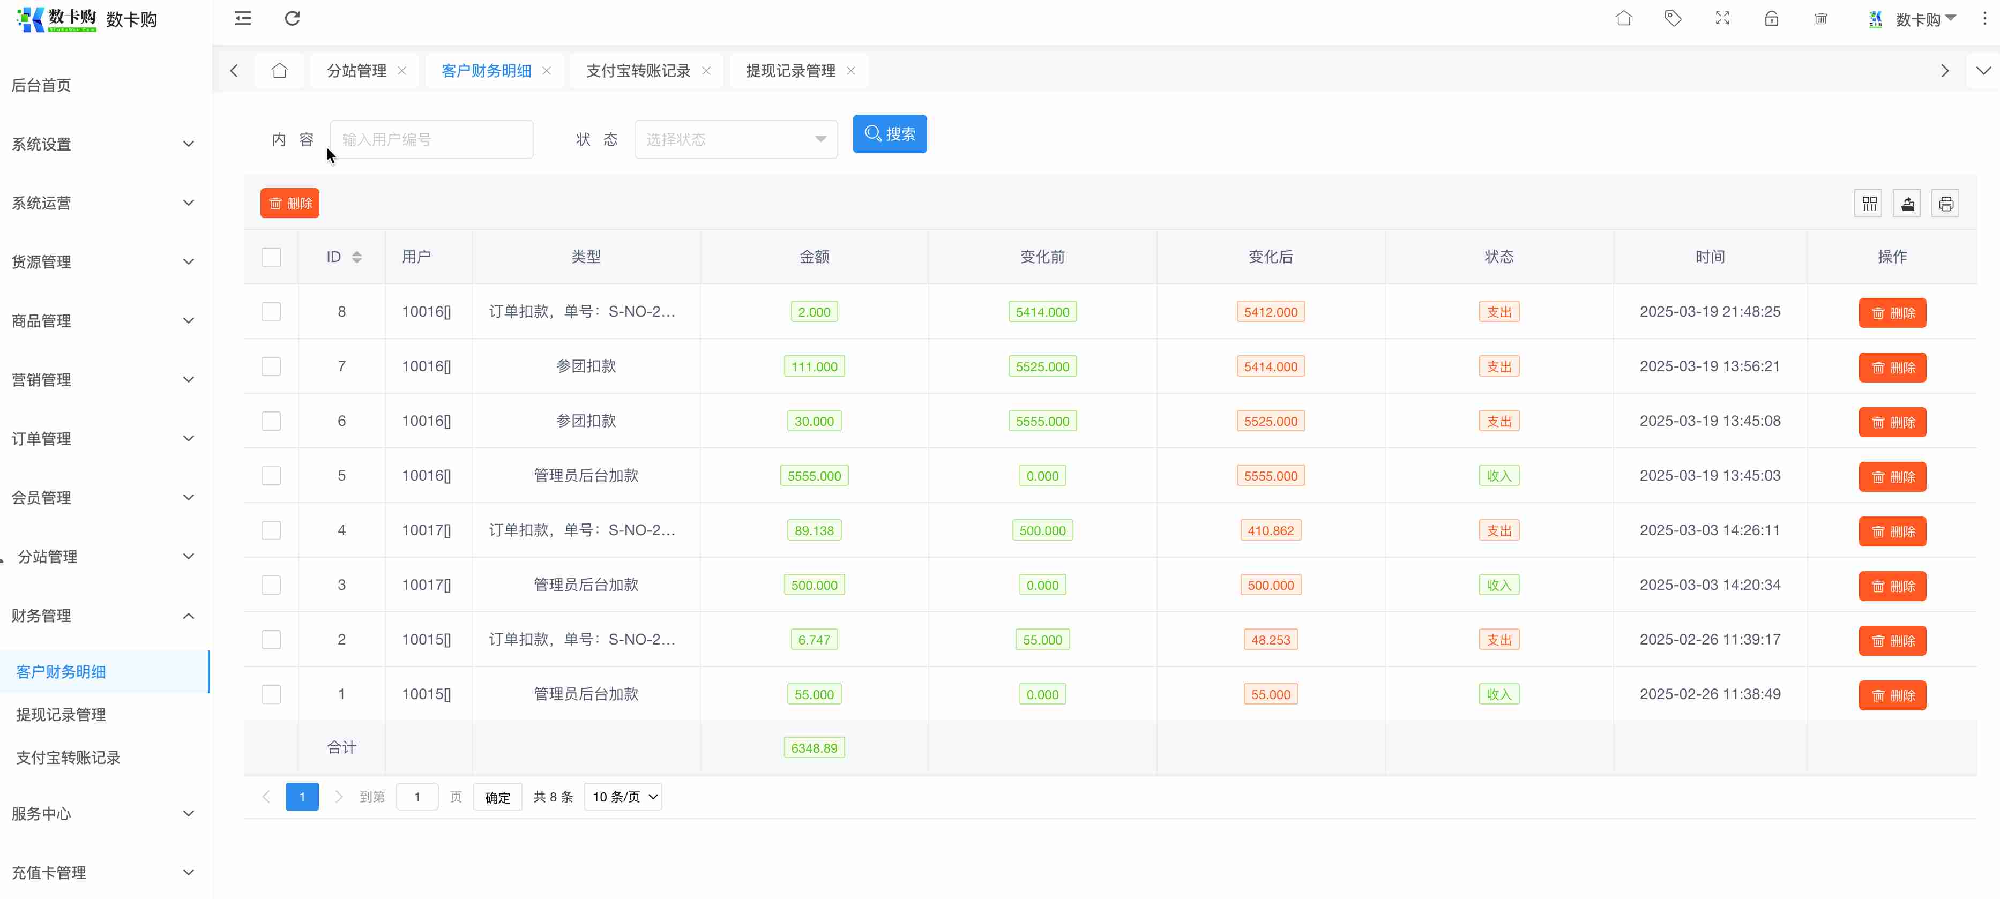Check the checkbox for record ID 8
This screenshot has height=899, width=2000.
(271, 312)
